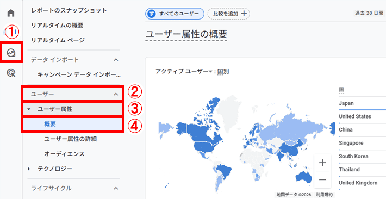Select South Korea in country list
Screen dimensions: 386x199
pos(353,156)
